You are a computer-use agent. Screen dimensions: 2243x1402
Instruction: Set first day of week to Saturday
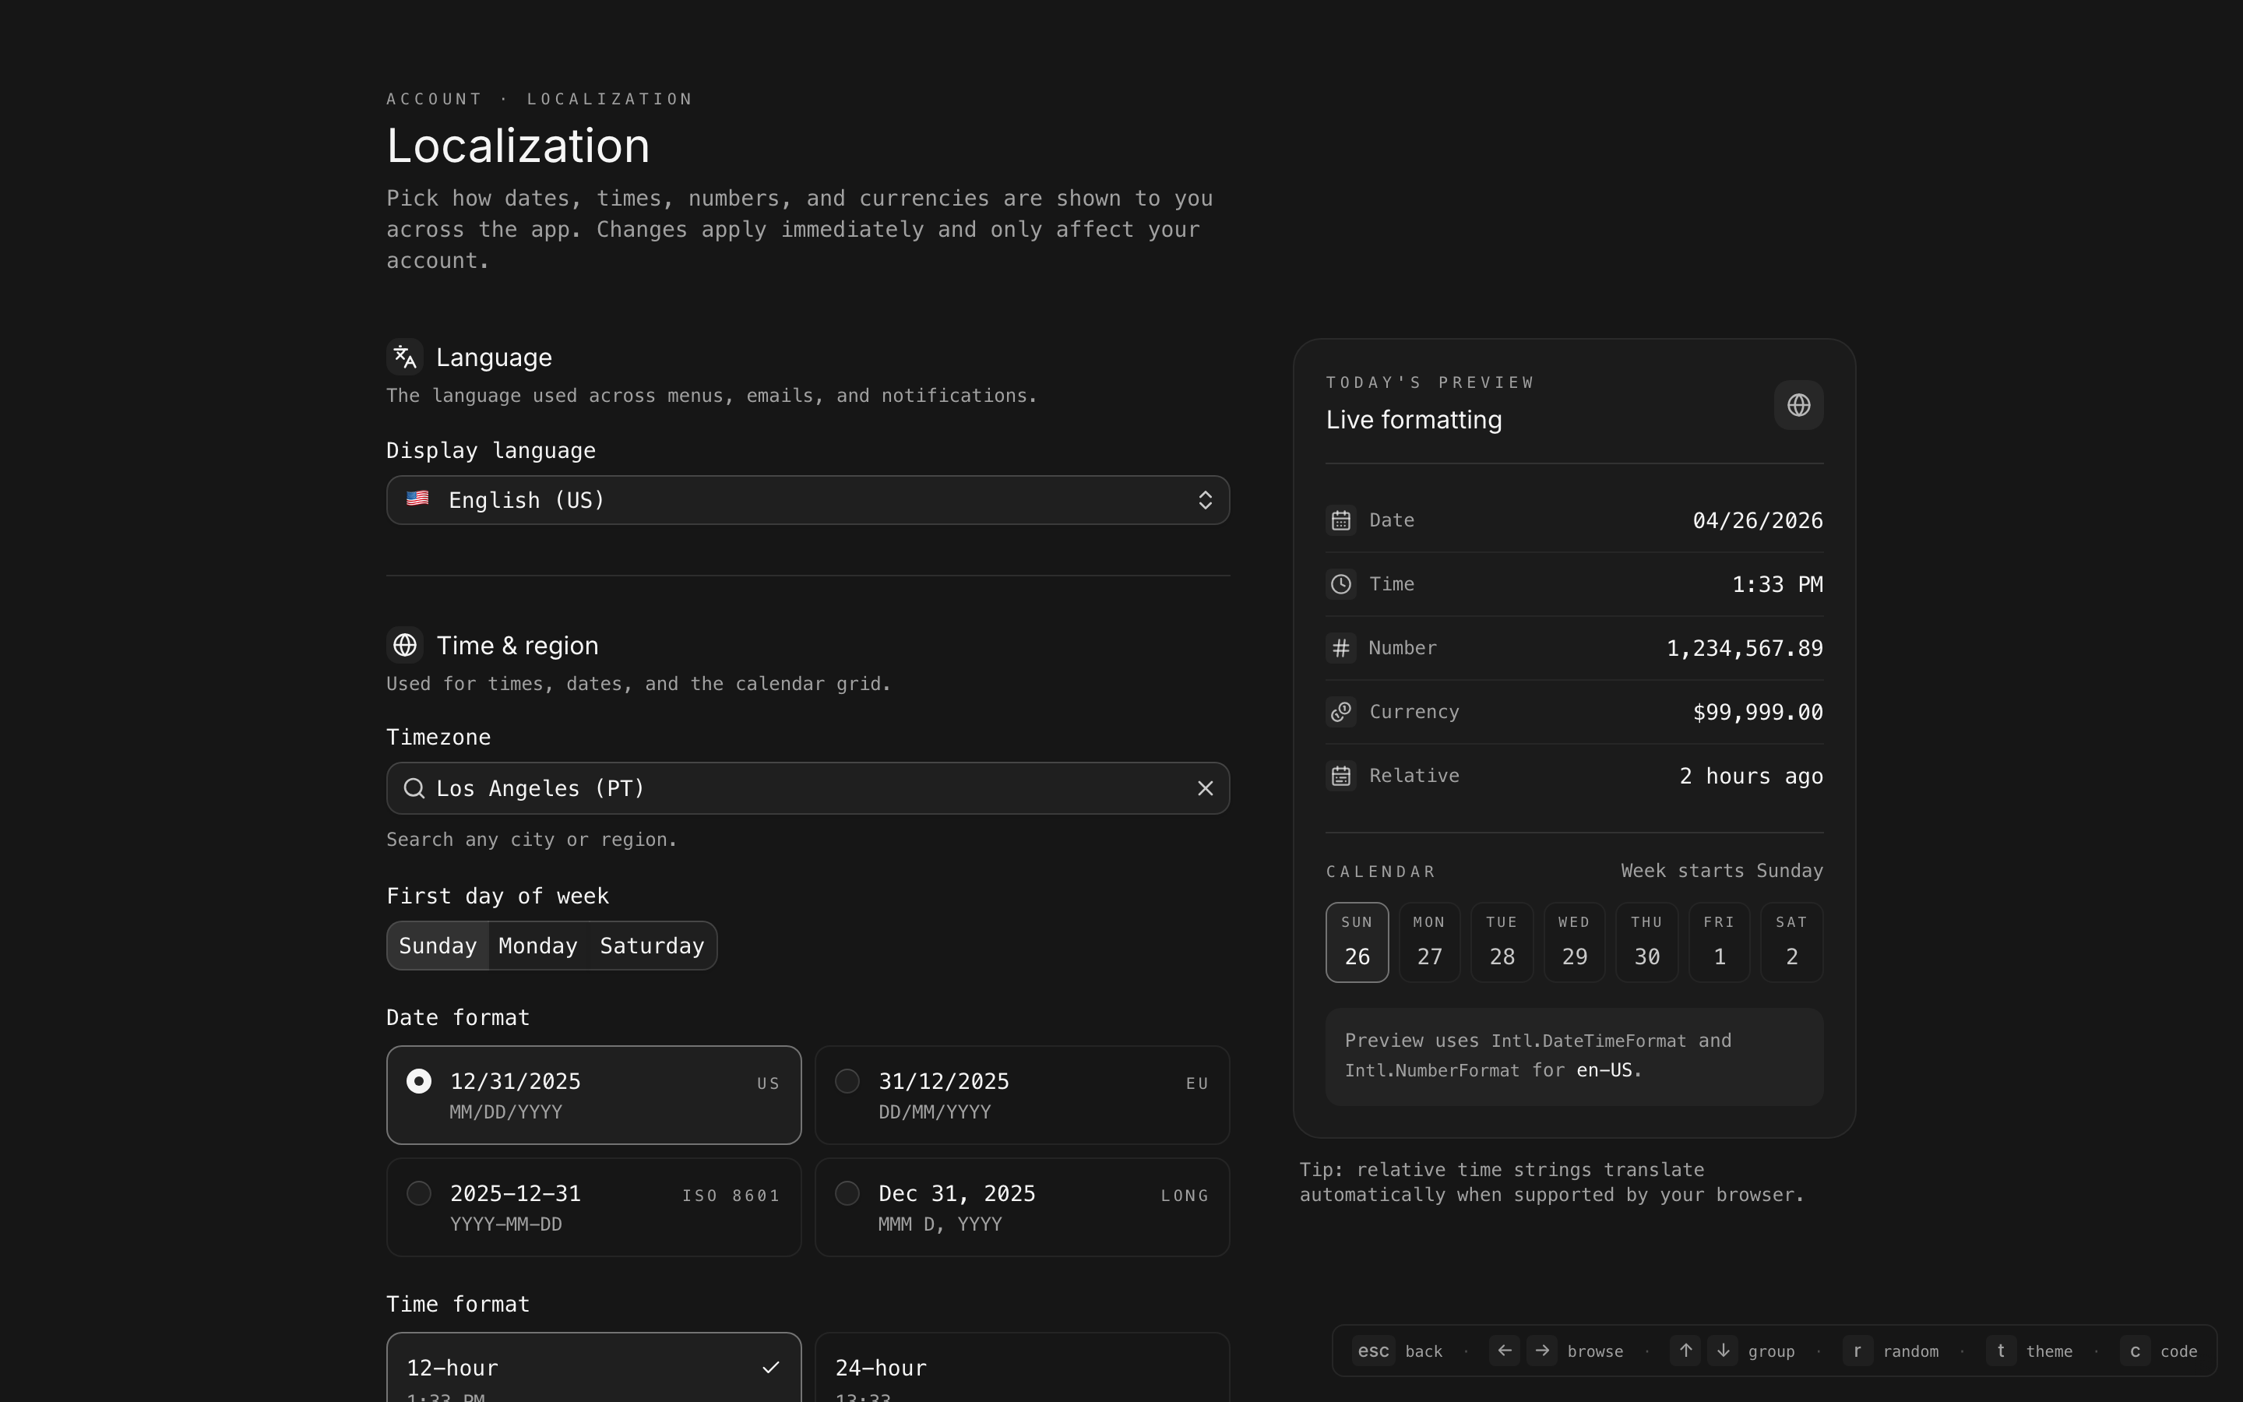pyautogui.click(x=652, y=946)
